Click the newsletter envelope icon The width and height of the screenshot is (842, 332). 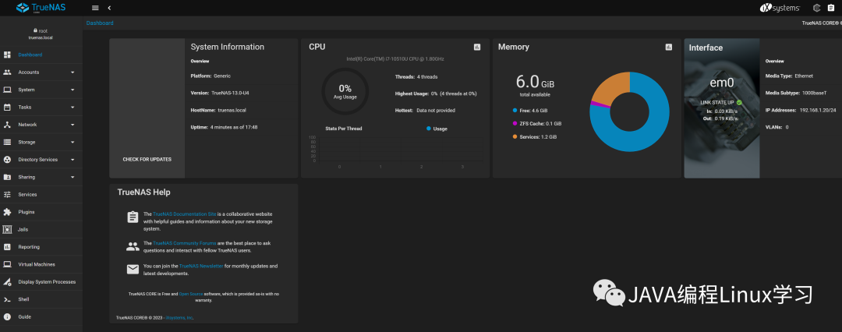133,269
